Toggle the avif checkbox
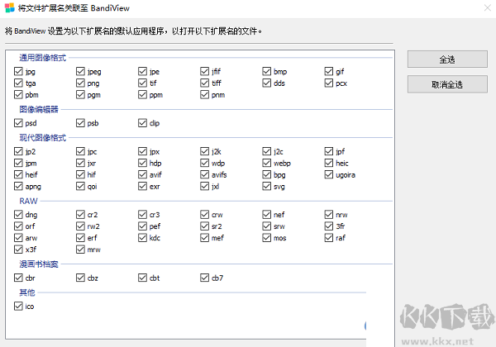 point(142,174)
